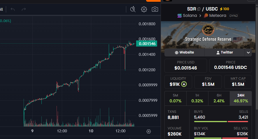258x139 pixels.
Task: Open chart time axis settings icon
Action: tap(149, 131)
